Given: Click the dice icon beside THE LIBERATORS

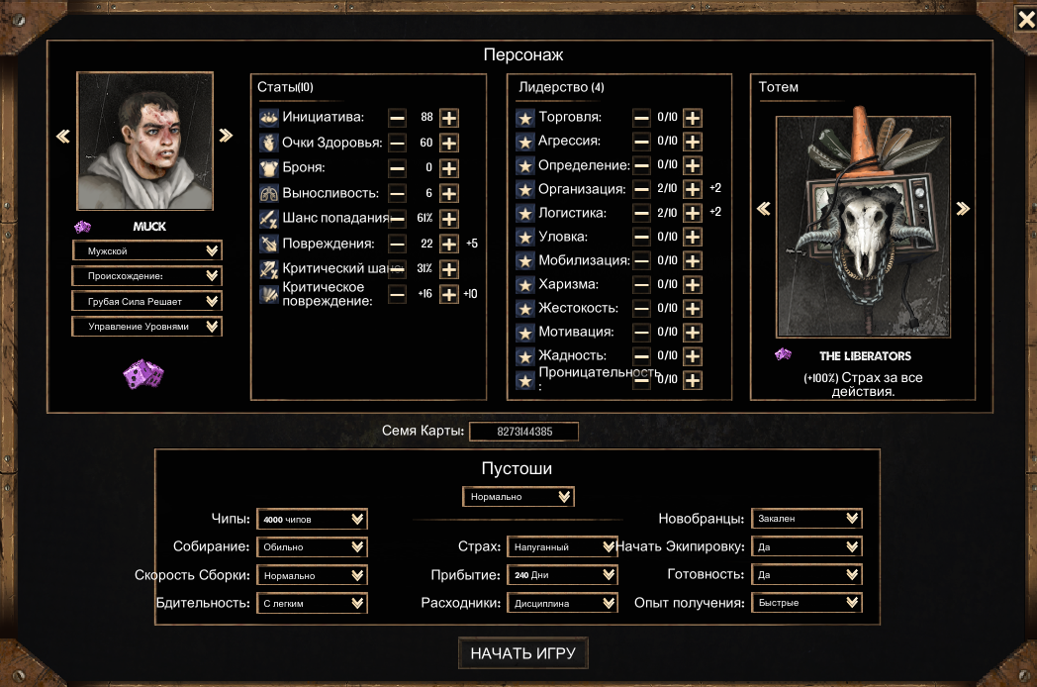Looking at the screenshot, I should (783, 354).
